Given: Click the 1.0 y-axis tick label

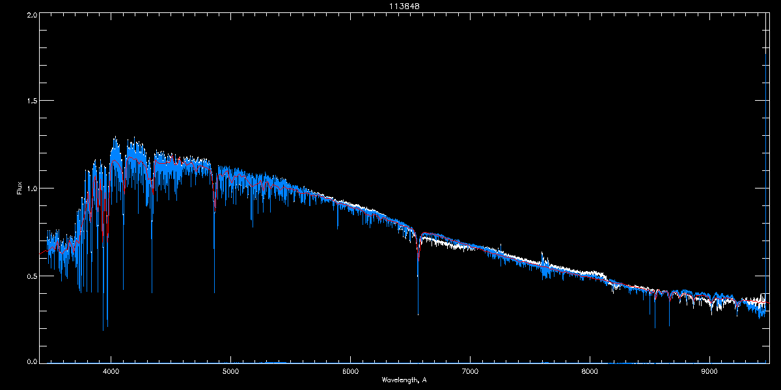Looking at the screenshot, I should [31, 188].
